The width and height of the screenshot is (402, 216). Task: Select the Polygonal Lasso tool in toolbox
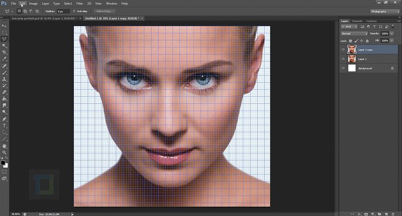[4, 39]
